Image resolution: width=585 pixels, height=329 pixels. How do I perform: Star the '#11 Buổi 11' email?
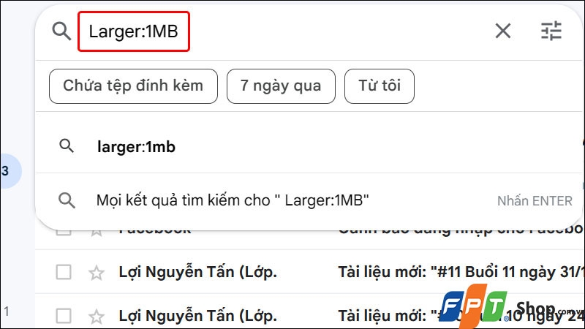click(97, 272)
